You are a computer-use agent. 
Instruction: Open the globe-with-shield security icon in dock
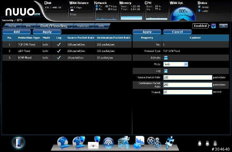(79, 142)
